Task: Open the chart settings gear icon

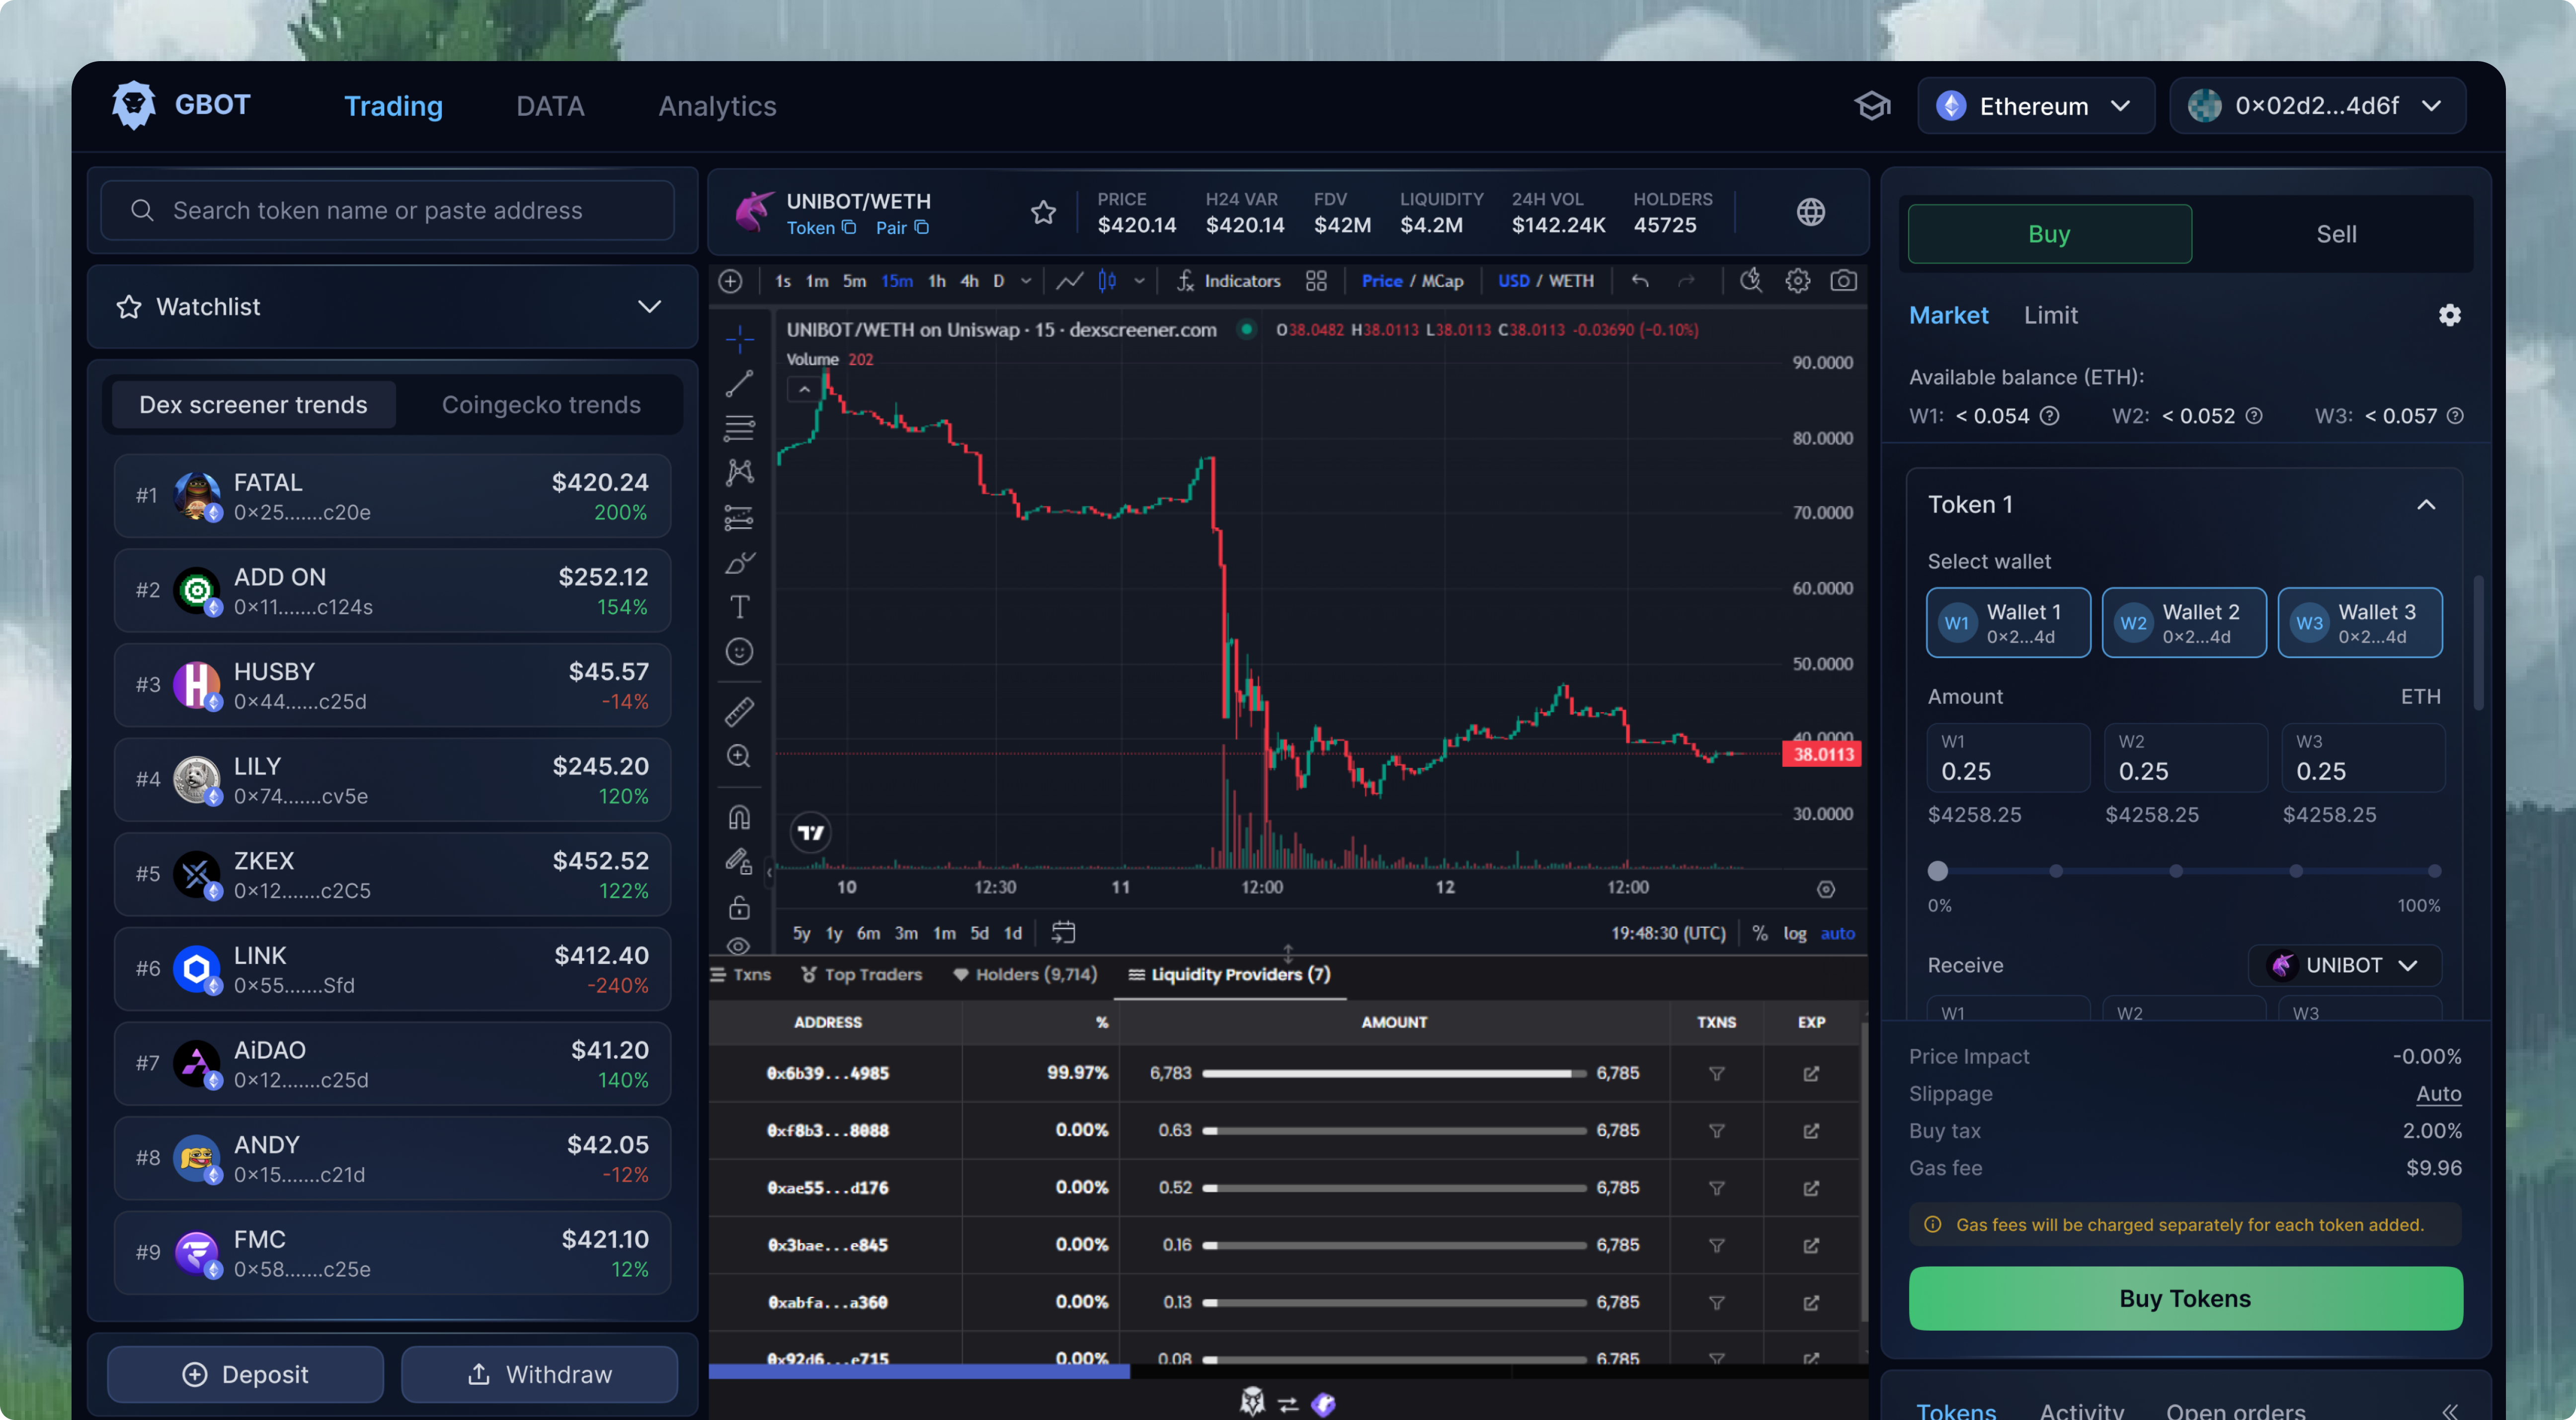Action: [1797, 281]
